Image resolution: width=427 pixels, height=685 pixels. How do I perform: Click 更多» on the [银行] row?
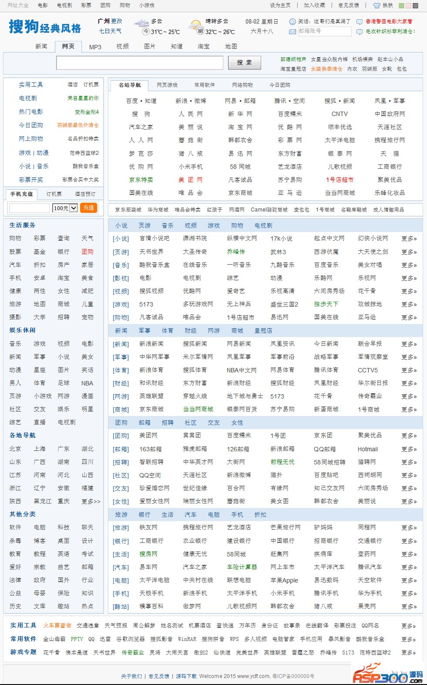coord(409,541)
